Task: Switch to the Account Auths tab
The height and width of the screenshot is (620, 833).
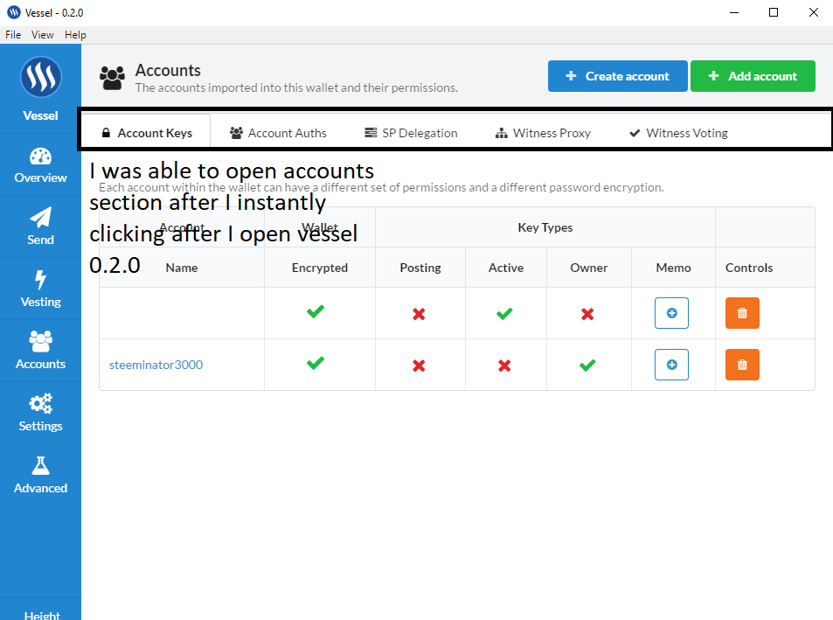Action: pyautogui.click(x=278, y=133)
